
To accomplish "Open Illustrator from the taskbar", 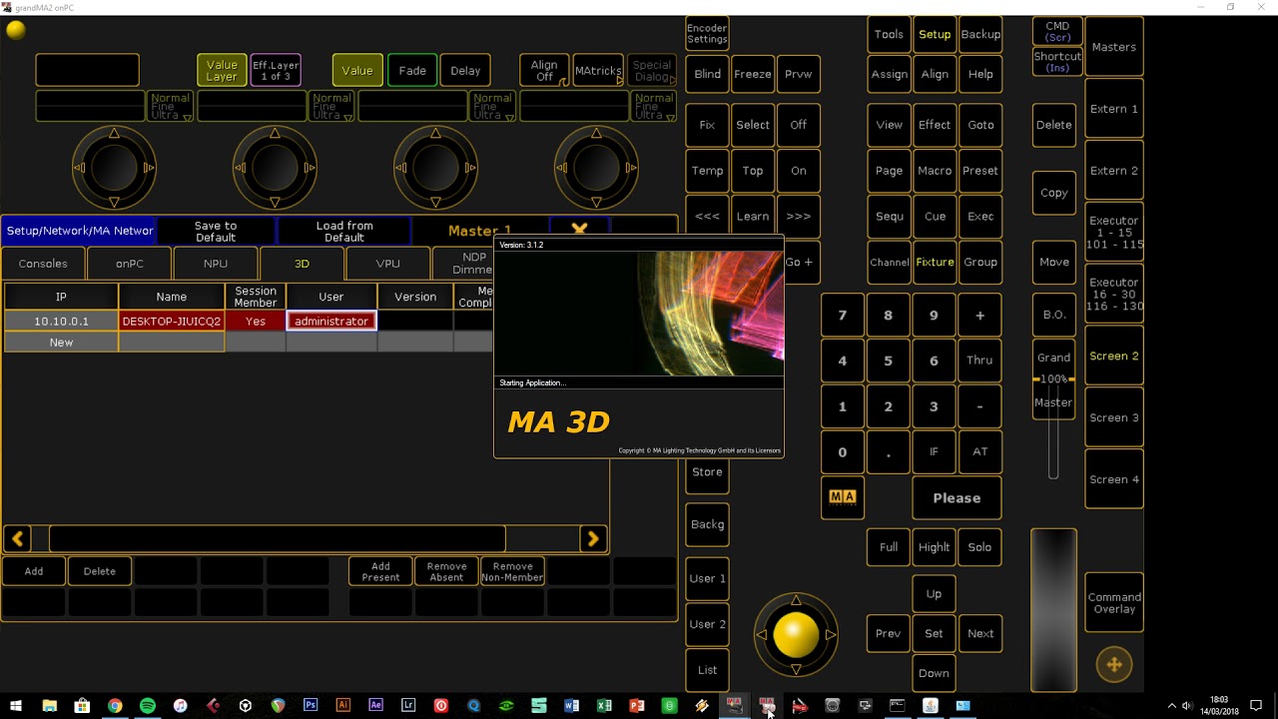I will 343,706.
